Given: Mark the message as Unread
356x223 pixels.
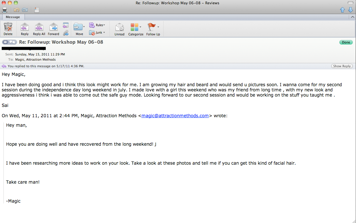Looking at the screenshot, I should pyautogui.click(x=120, y=29).
